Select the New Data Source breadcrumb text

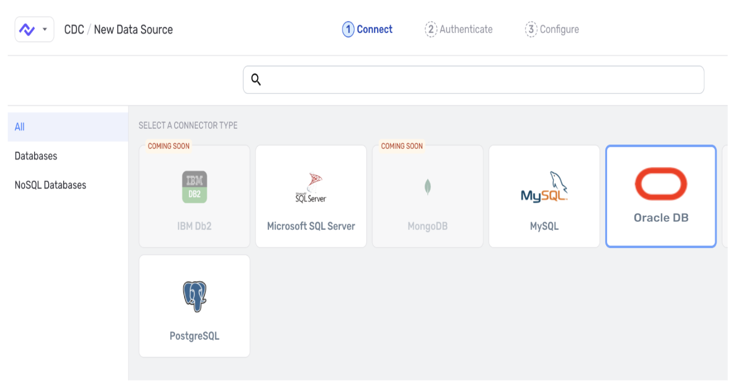point(133,30)
